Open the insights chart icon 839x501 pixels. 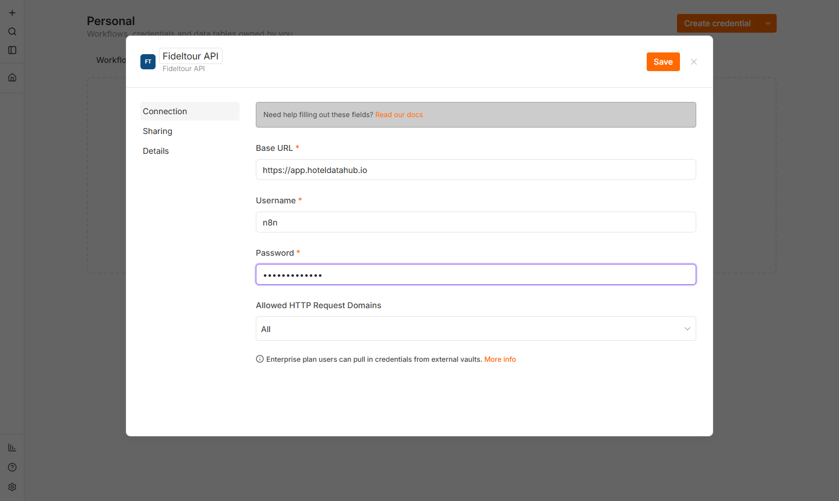pos(12,447)
